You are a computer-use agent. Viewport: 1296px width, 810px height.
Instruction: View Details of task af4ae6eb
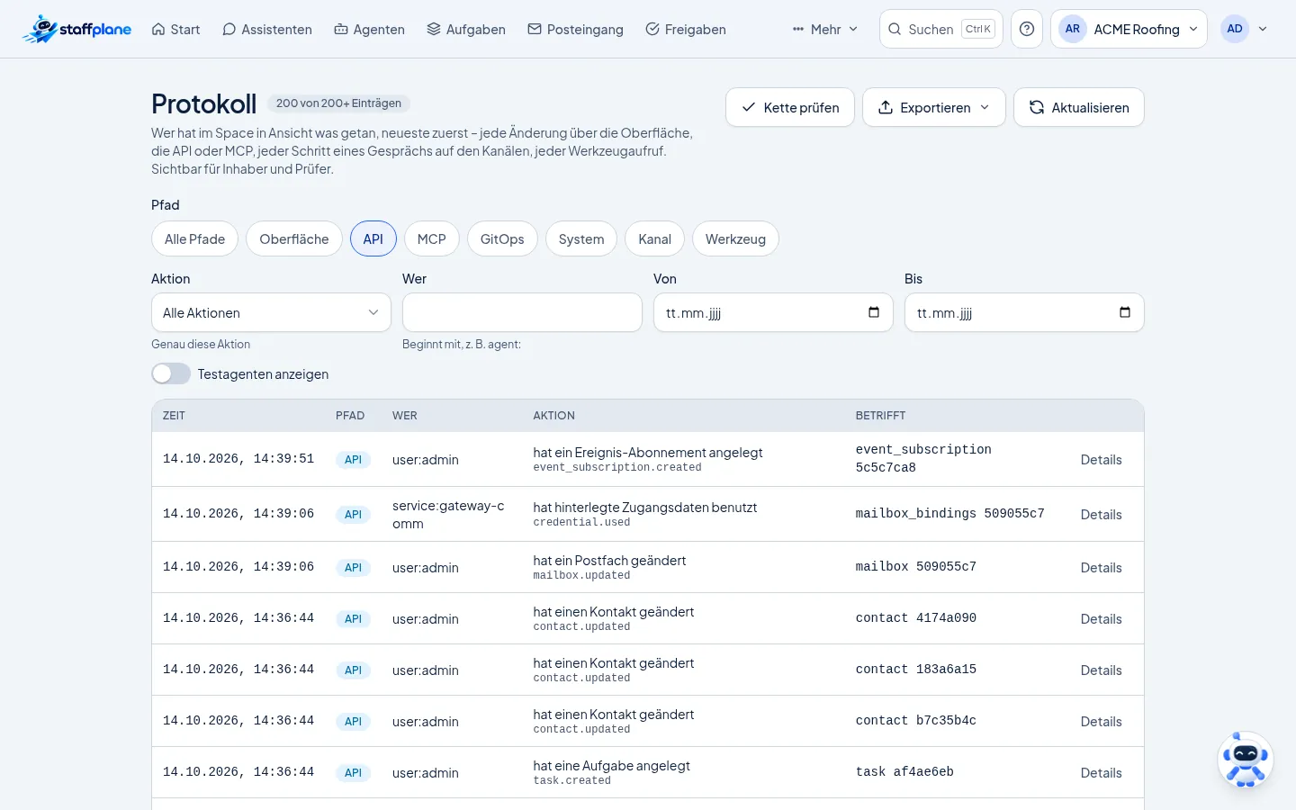point(1101,772)
